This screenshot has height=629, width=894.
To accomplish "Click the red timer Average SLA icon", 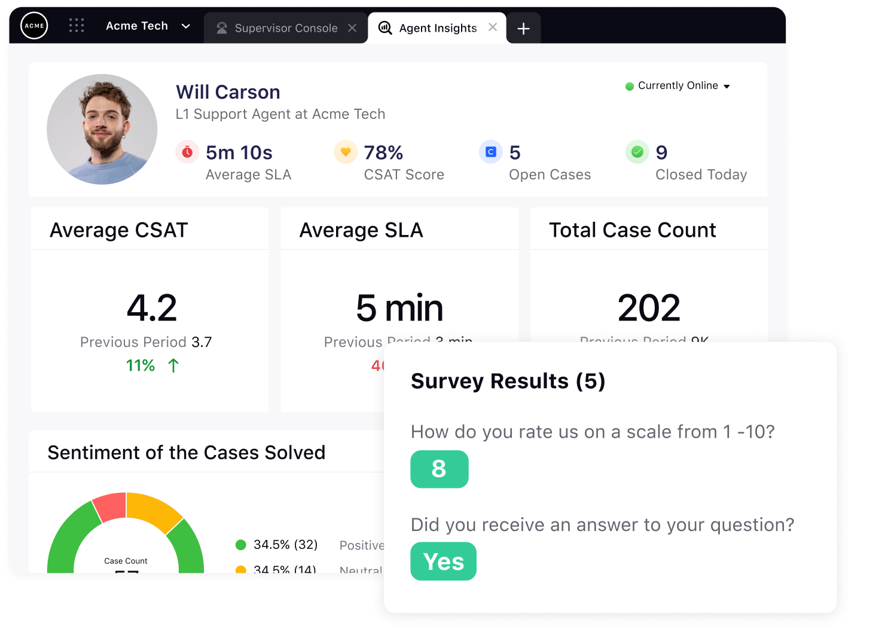I will [x=187, y=152].
